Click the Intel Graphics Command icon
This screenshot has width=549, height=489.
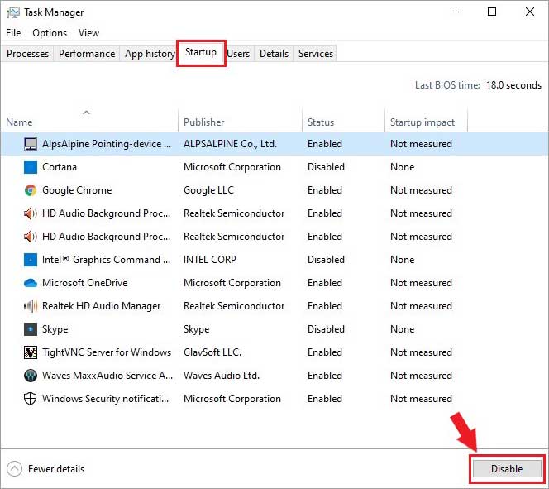(31, 260)
